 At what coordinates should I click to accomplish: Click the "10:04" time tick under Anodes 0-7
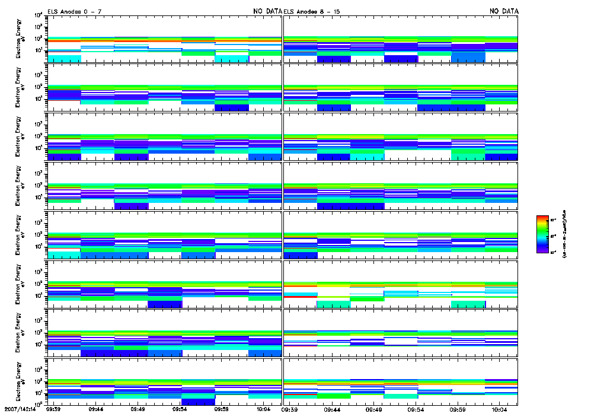pos(264,409)
